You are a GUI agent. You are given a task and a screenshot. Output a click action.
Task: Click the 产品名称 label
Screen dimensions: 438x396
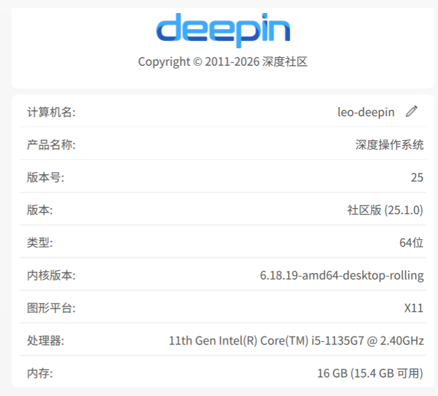51,145
